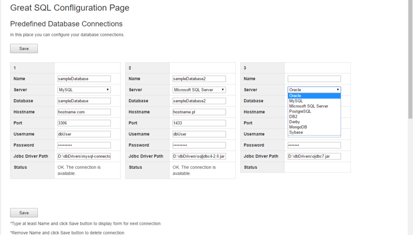Collapse the Oracle Server dropdown in connection 3

(314, 90)
